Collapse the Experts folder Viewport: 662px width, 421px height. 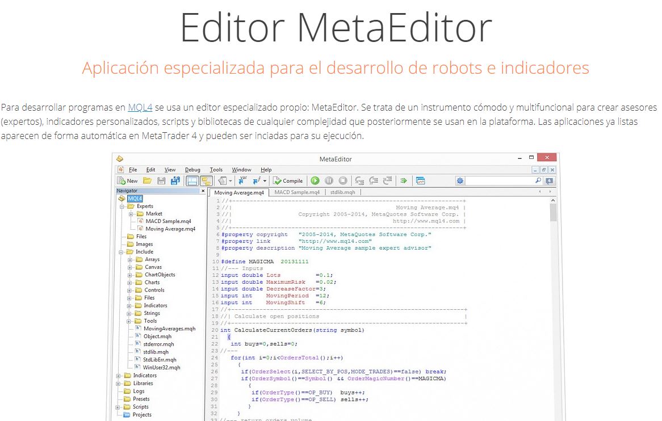tap(121, 207)
